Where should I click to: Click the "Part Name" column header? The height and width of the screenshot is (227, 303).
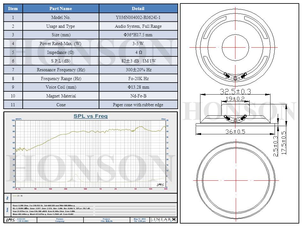coord(61,9)
